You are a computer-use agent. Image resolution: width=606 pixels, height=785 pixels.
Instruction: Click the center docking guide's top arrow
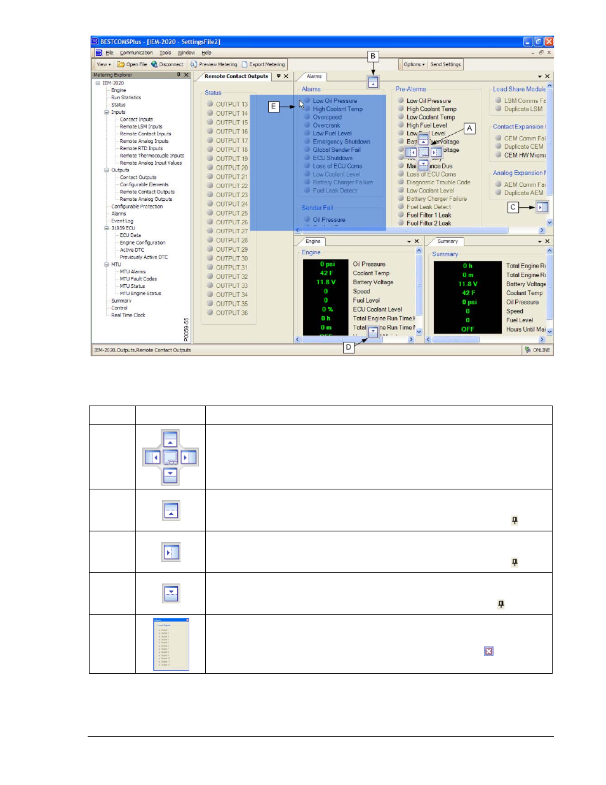[424, 140]
